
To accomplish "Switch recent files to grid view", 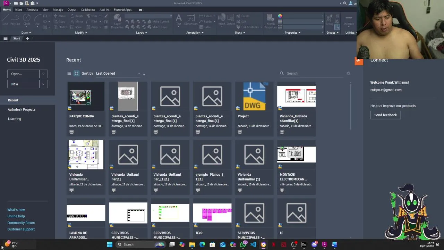I will 77,73.
